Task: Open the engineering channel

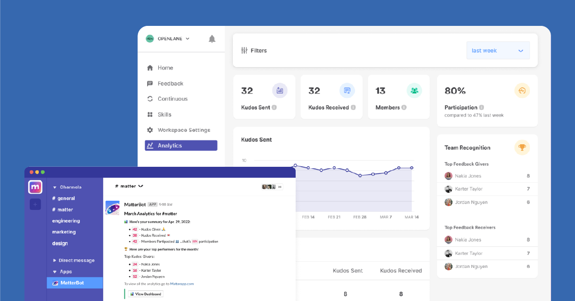Action: pyautogui.click(x=66, y=221)
